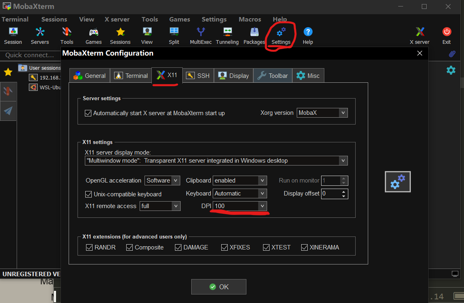
Task: Increase the Display offset value
Action: pyautogui.click(x=343, y=191)
